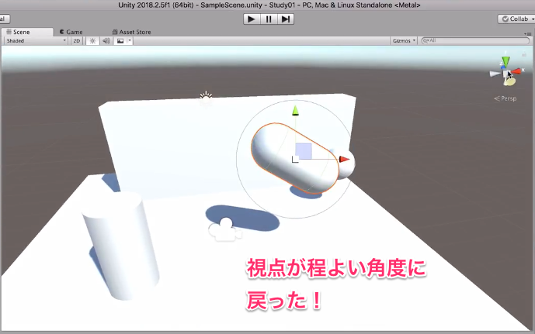Screen dimensions: 535x334
Task: Click the yellowish bottom cone of orientation gizmo
Action: 509,81
